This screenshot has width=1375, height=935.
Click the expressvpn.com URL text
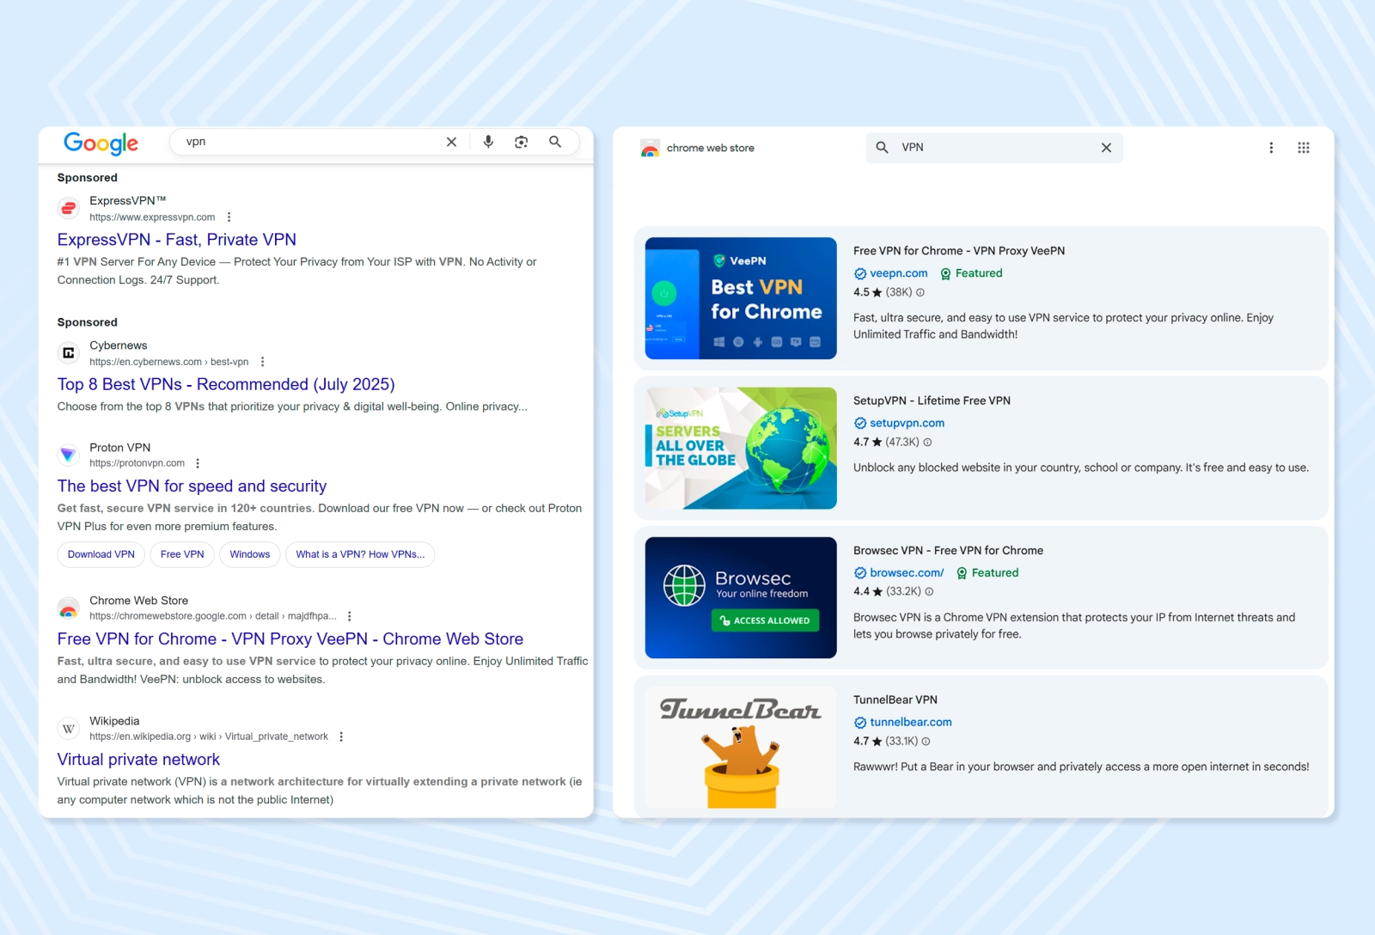click(152, 217)
